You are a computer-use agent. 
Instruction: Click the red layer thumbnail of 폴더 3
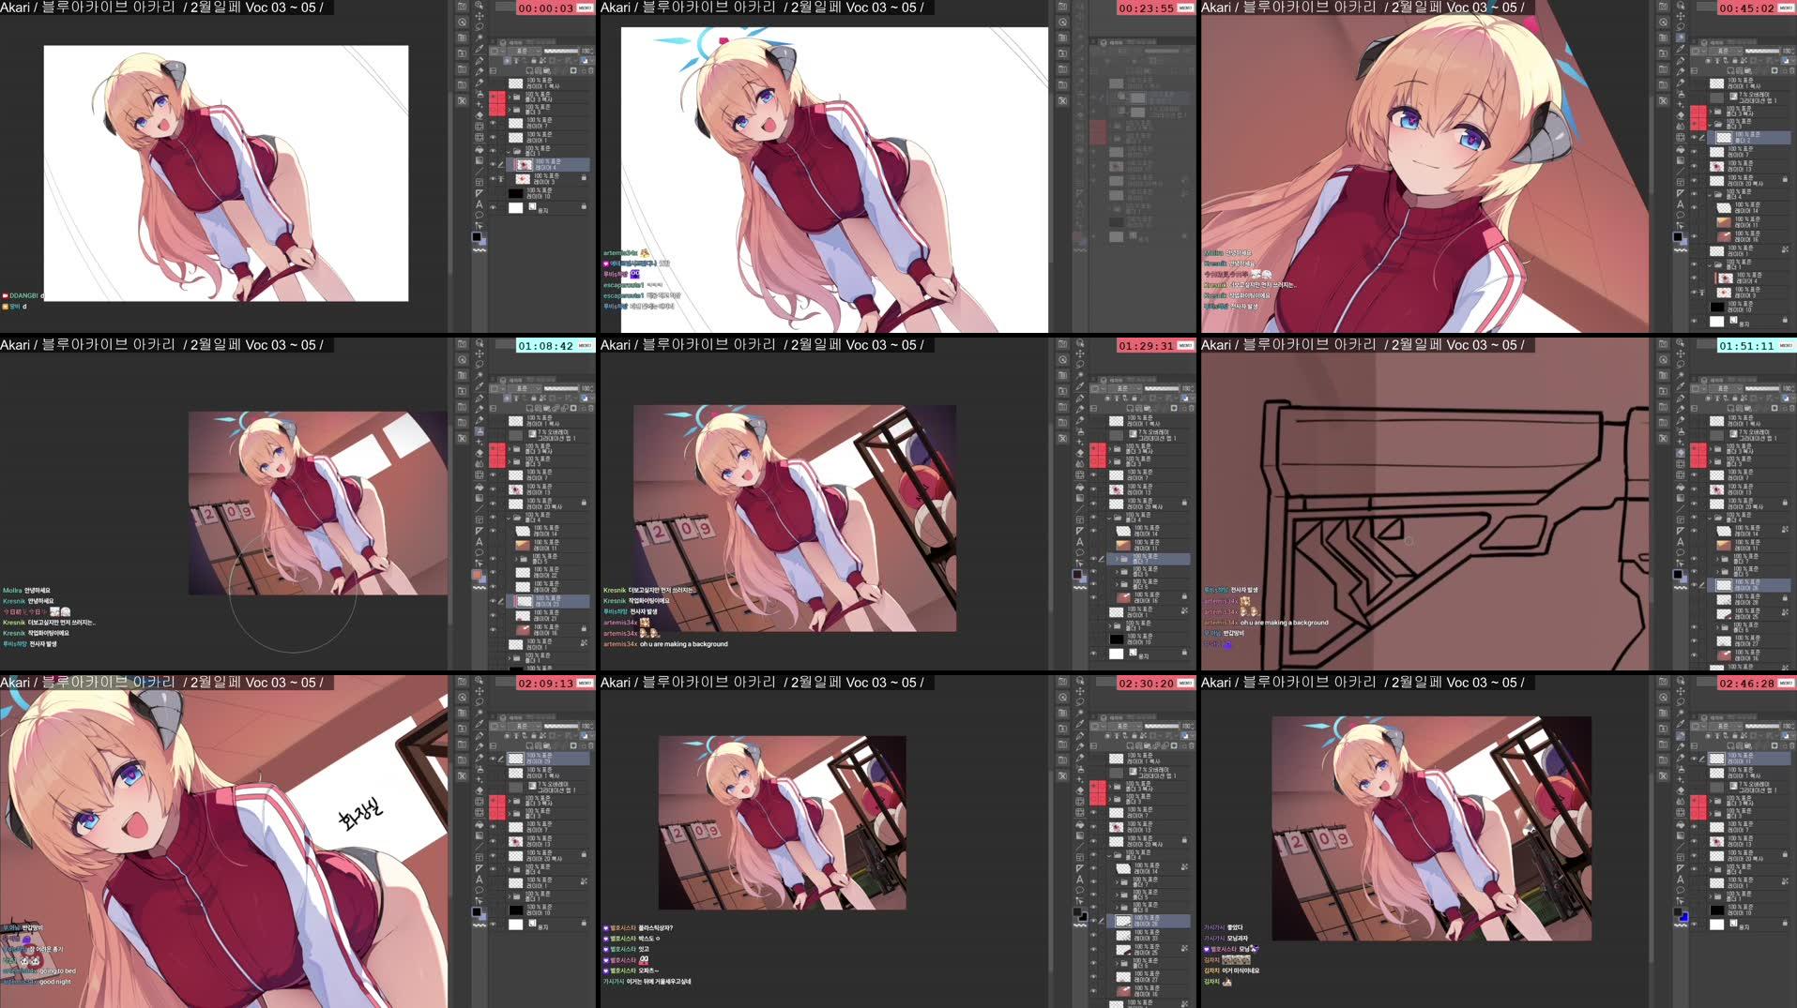click(x=497, y=109)
